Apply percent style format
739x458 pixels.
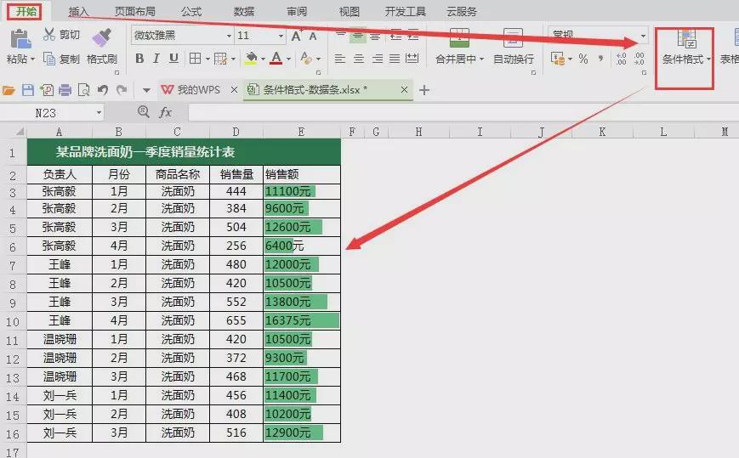tap(583, 59)
